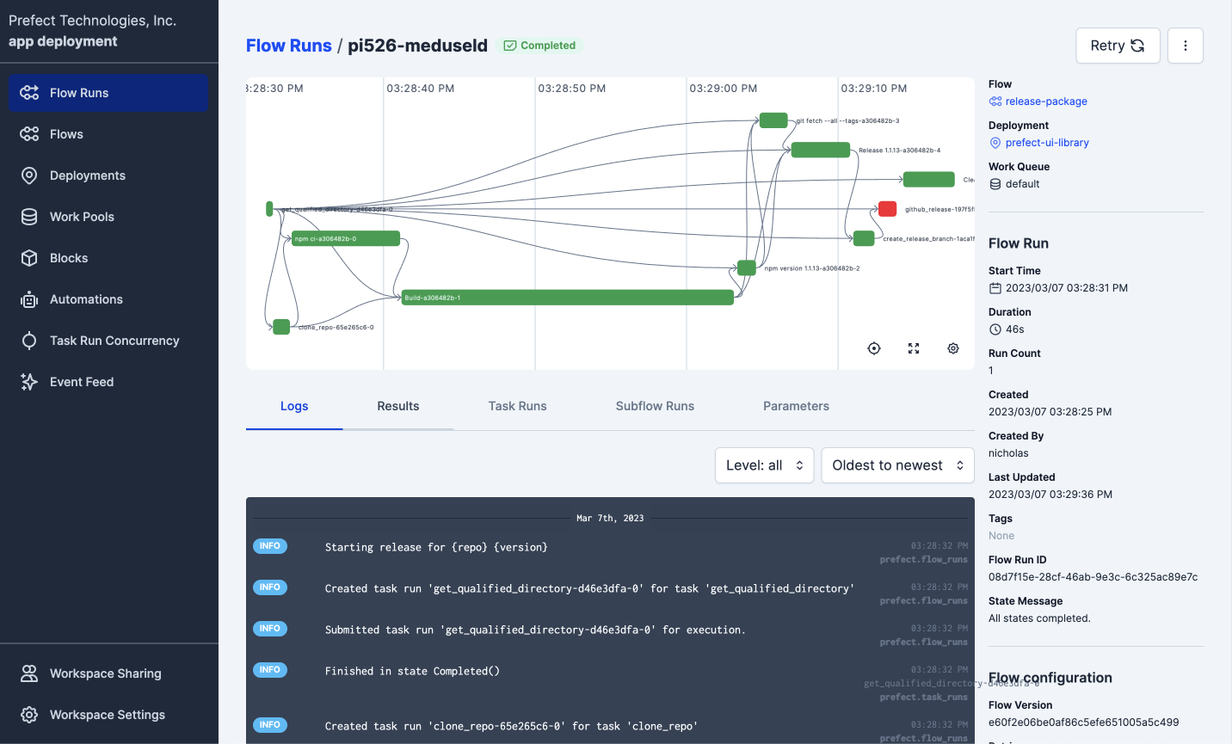
Task: Open the release-package flow link
Action: [1046, 101]
